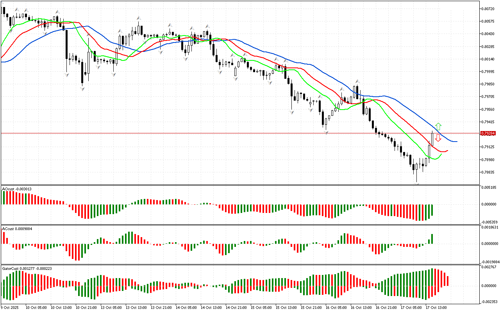Click the down fractal on the horizontal price line
The height and width of the screenshot is (312, 500).
(x=326, y=133)
